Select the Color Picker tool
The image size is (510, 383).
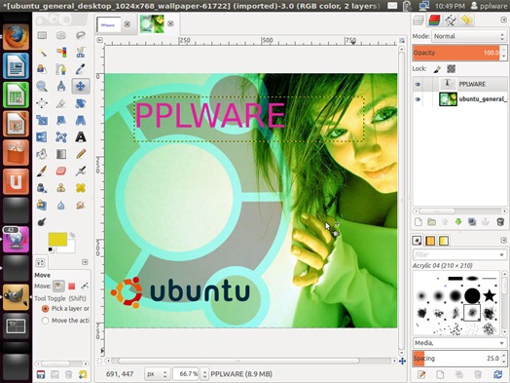81,69
